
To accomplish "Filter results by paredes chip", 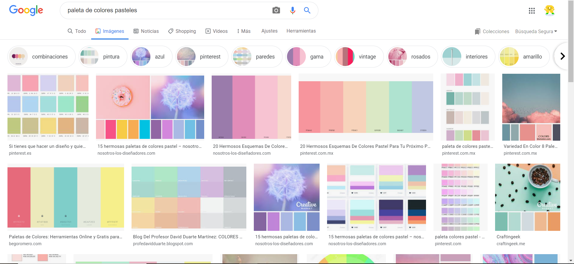I will [257, 56].
